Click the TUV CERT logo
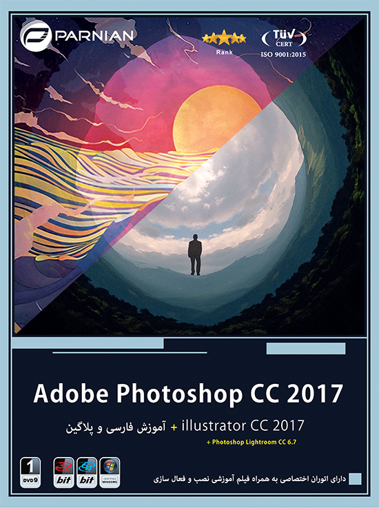This screenshot has height=508, width=379. click(x=284, y=38)
